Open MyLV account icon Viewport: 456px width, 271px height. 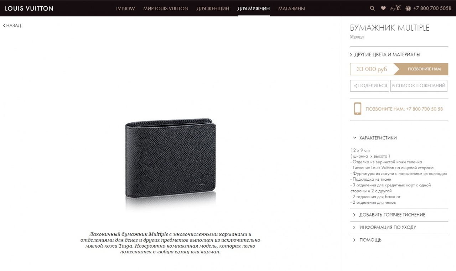[395, 8]
